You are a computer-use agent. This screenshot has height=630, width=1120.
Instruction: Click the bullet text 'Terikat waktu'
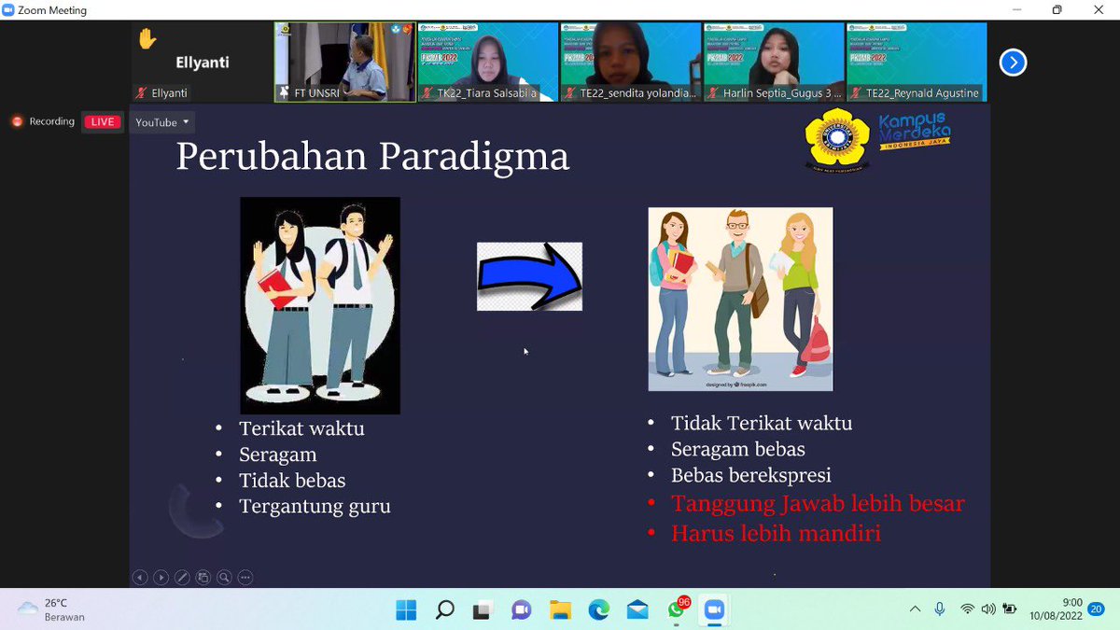tap(301, 429)
